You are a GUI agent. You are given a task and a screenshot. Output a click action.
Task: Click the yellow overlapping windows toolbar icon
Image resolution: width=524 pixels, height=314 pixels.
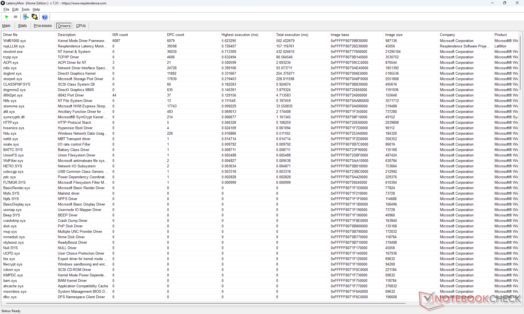(x=35, y=17)
